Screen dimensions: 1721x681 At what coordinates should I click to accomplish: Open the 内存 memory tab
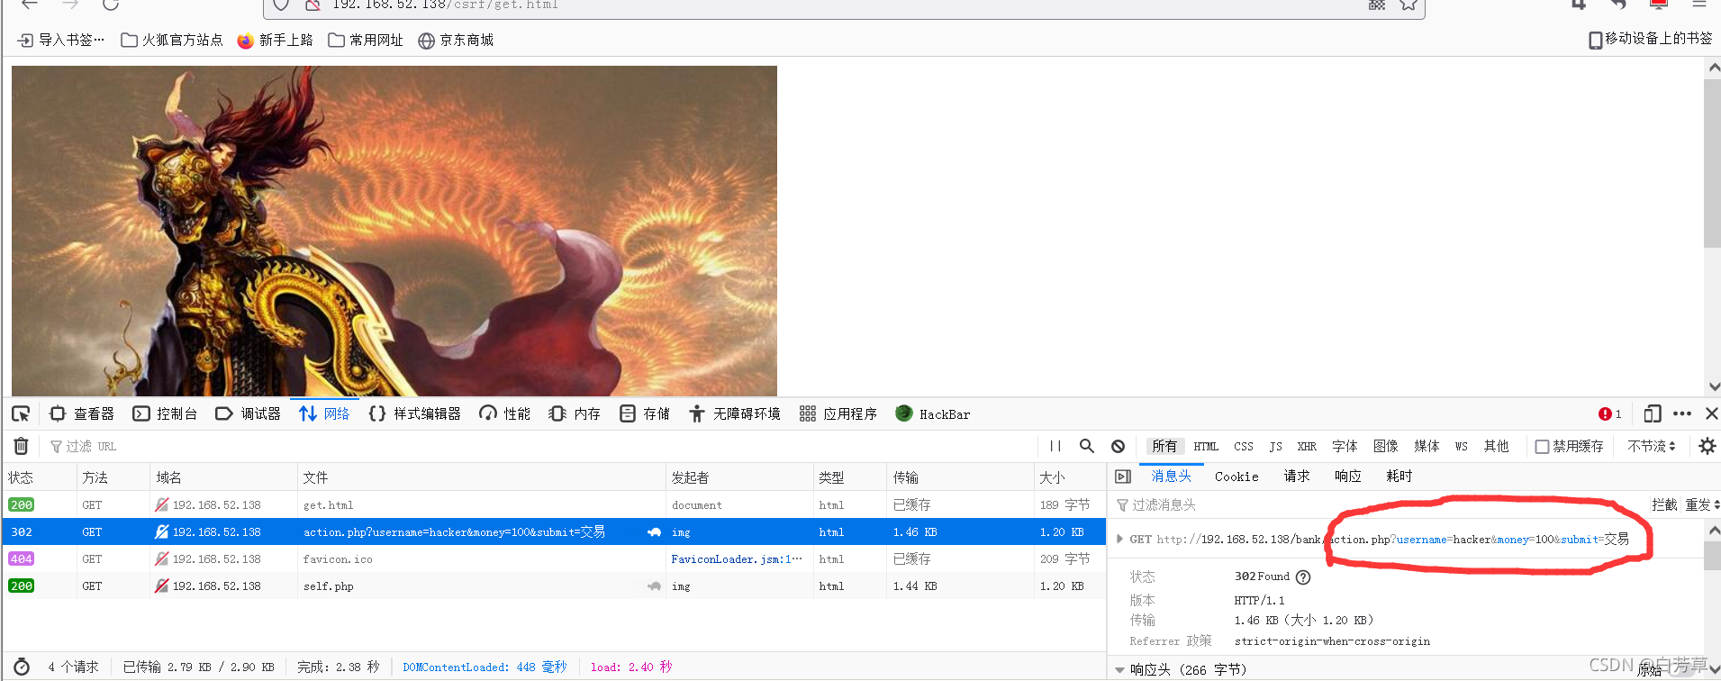click(575, 413)
